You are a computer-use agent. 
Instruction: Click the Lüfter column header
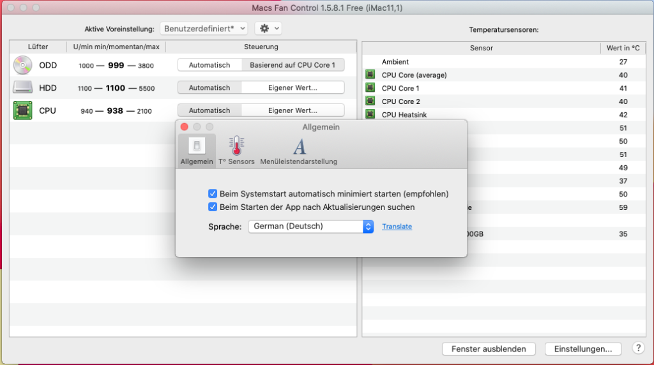coord(38,47)
